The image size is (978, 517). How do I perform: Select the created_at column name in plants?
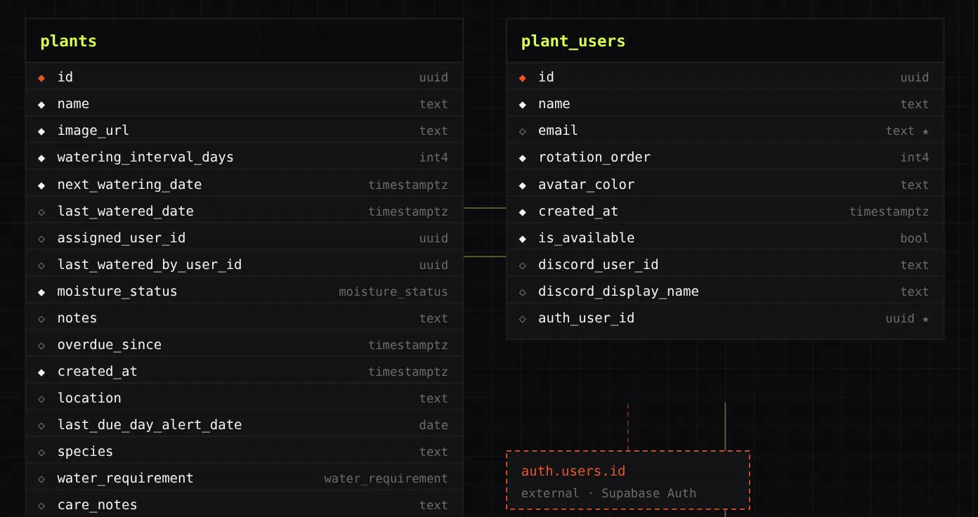click(98, 372)
